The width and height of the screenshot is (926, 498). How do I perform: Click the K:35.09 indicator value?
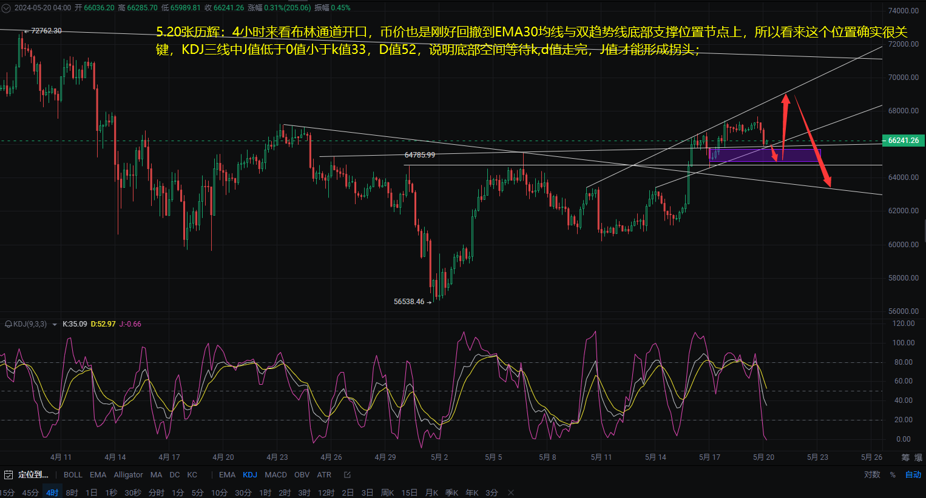75,324
